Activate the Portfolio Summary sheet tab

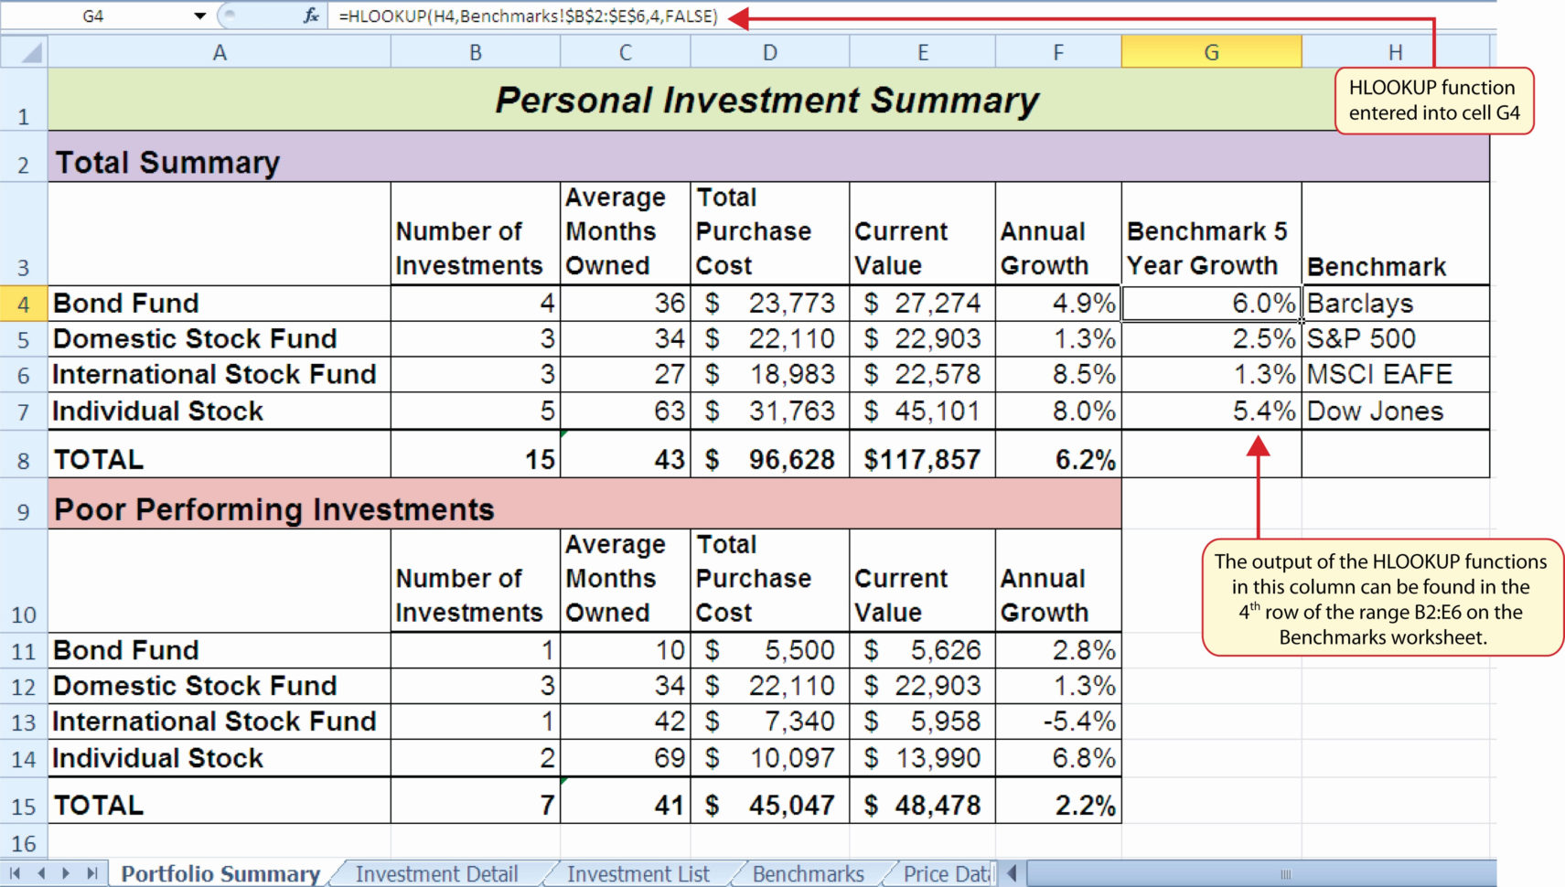[x=221, y=873]
